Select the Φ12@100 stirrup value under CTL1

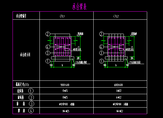tap(63, 104)
